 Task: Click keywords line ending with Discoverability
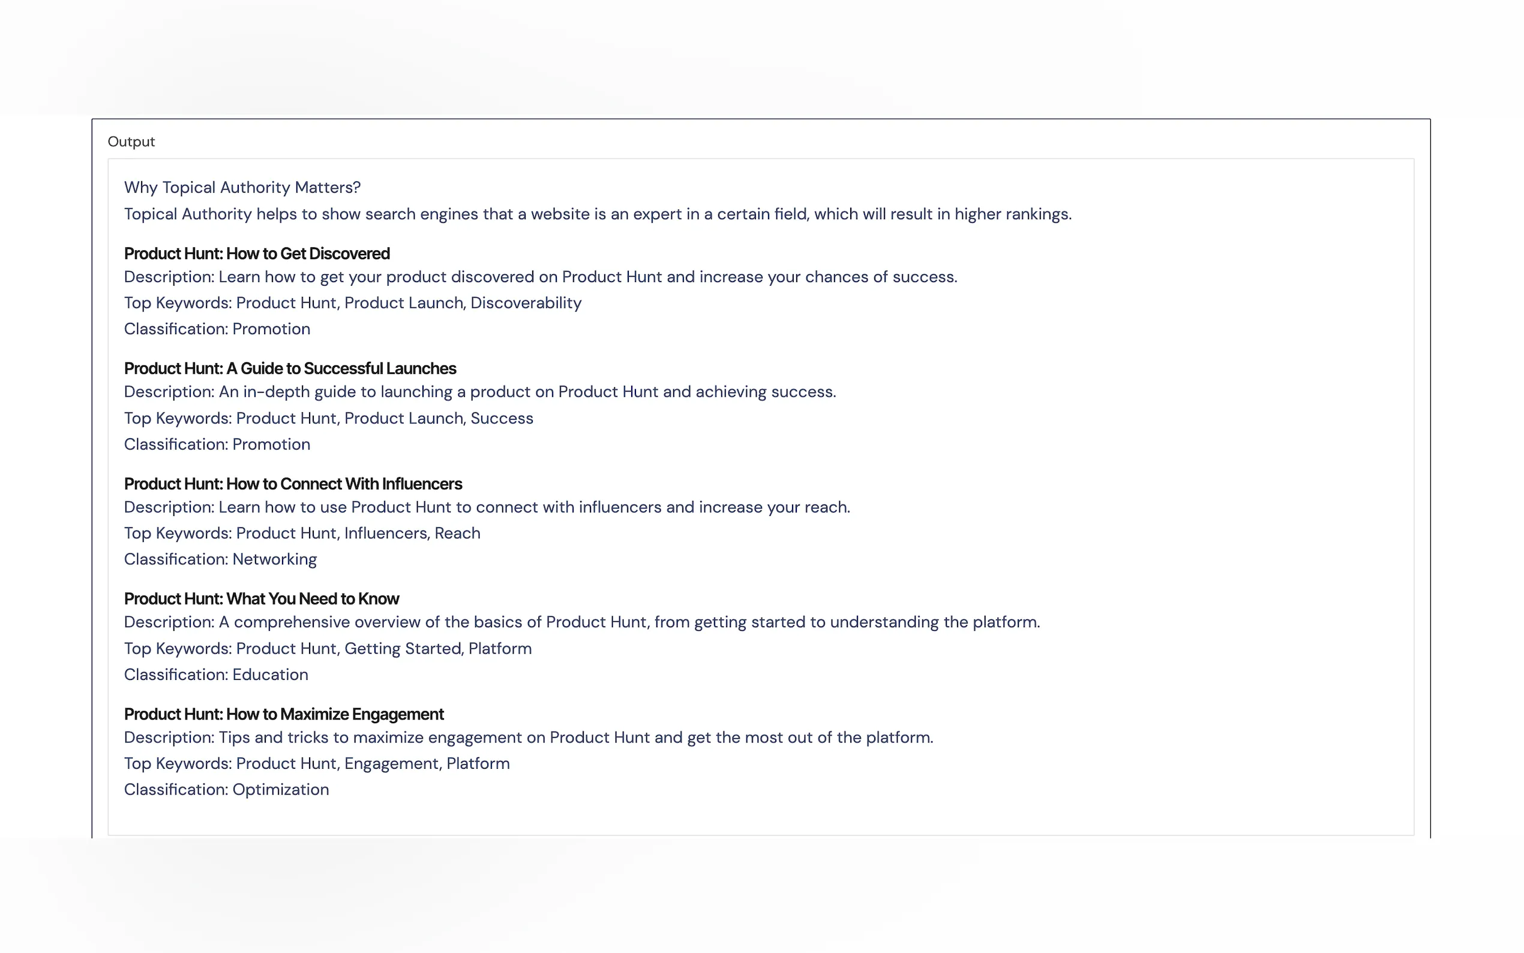click(x=352, y=303)
